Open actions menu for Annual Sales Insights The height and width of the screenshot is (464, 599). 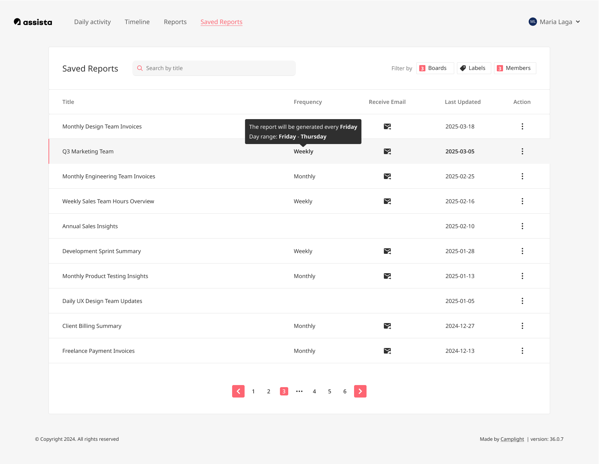pos(522,226)
